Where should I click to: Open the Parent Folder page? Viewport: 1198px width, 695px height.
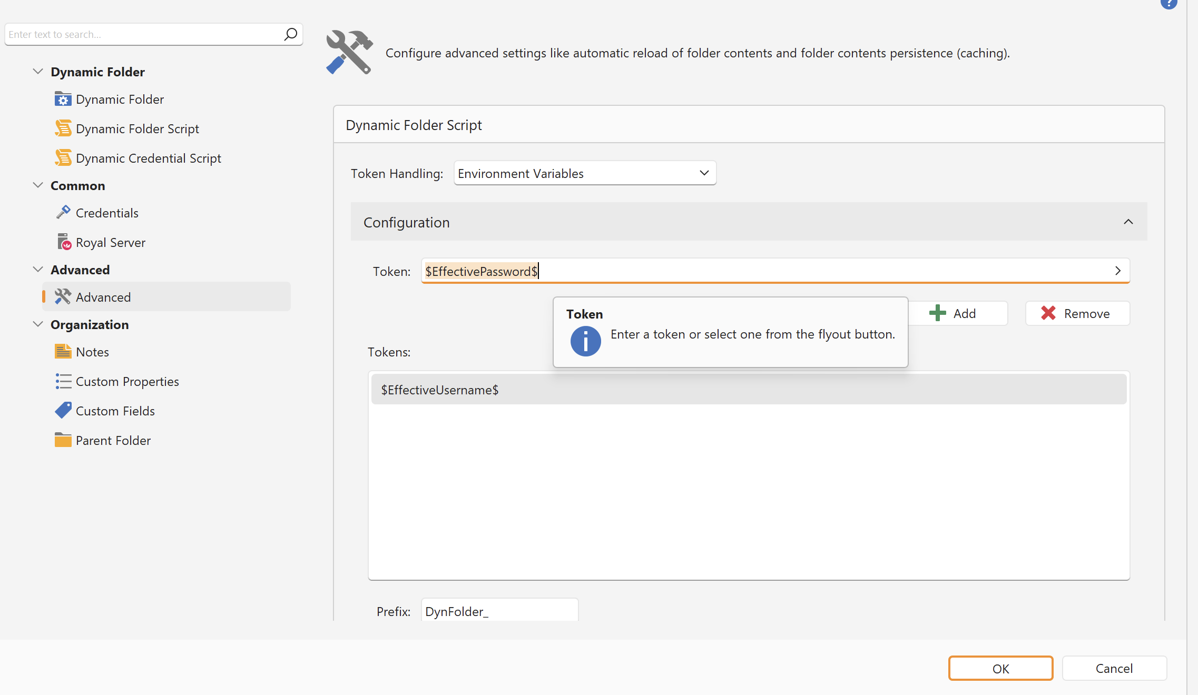pyautogui.click(x=113, y=440)
